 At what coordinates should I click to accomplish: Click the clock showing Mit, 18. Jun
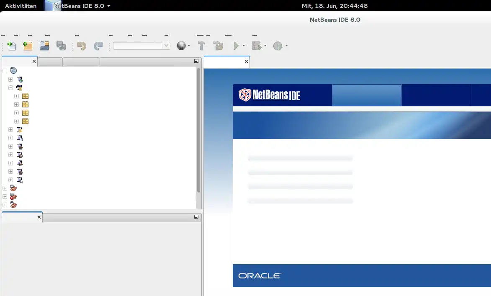(x=334, y=5)
